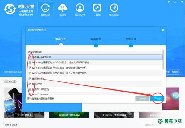Open the 线刷包 cloud download icon
The image size is (185, 128).
coord(63,9)
